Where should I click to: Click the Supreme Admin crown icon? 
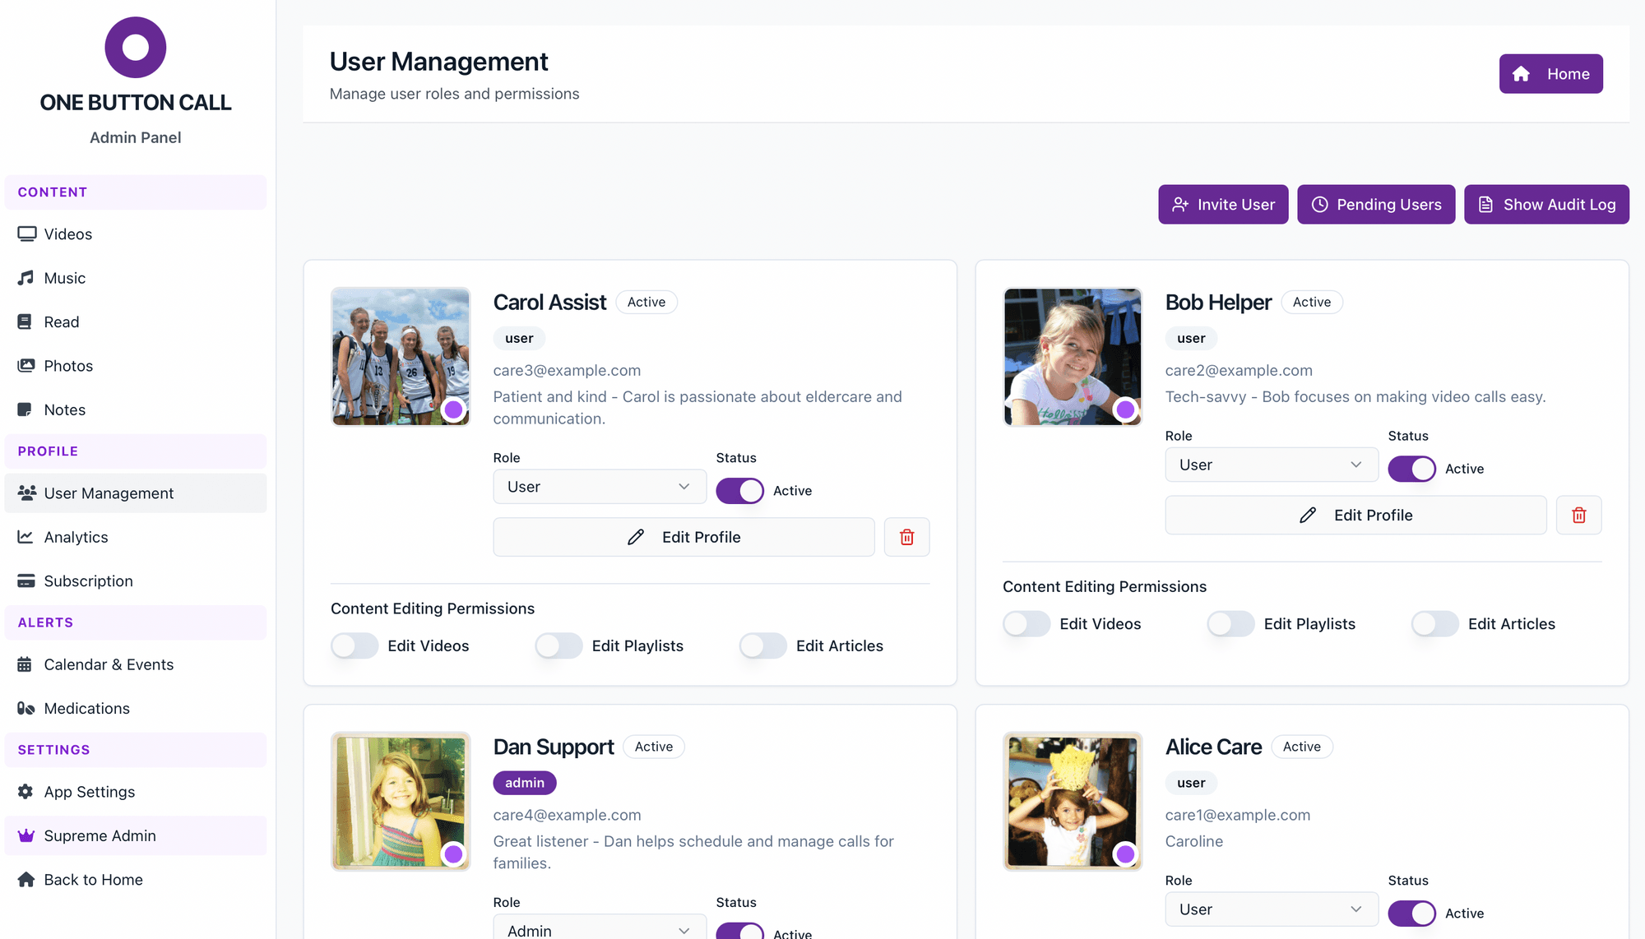coord(26,835)
